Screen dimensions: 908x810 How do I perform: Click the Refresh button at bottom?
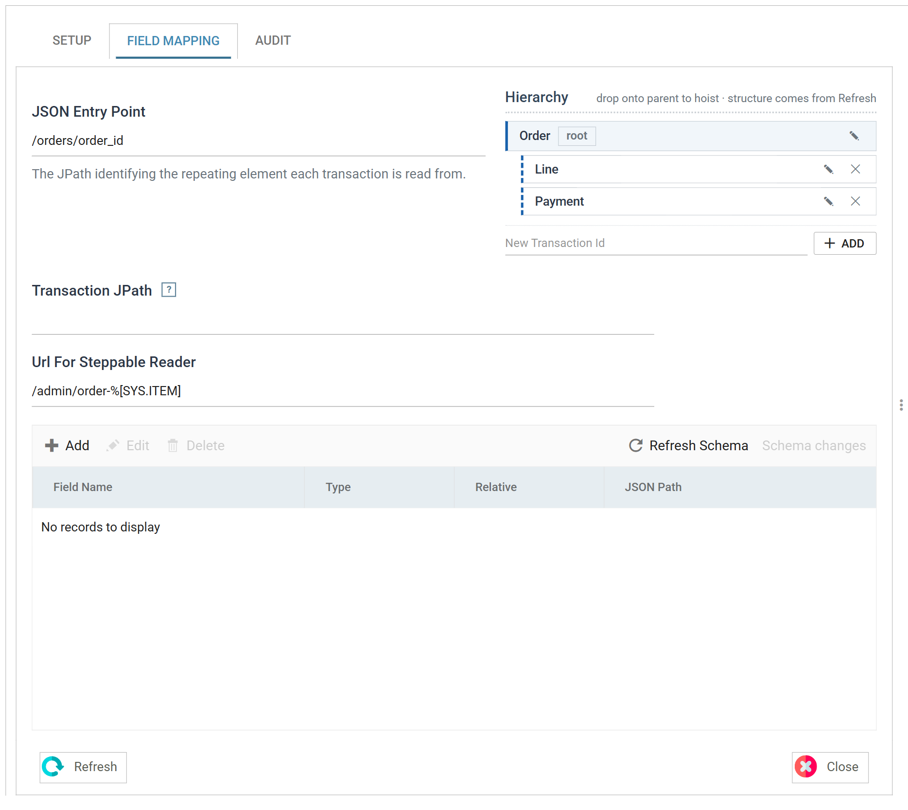(83, 767)
